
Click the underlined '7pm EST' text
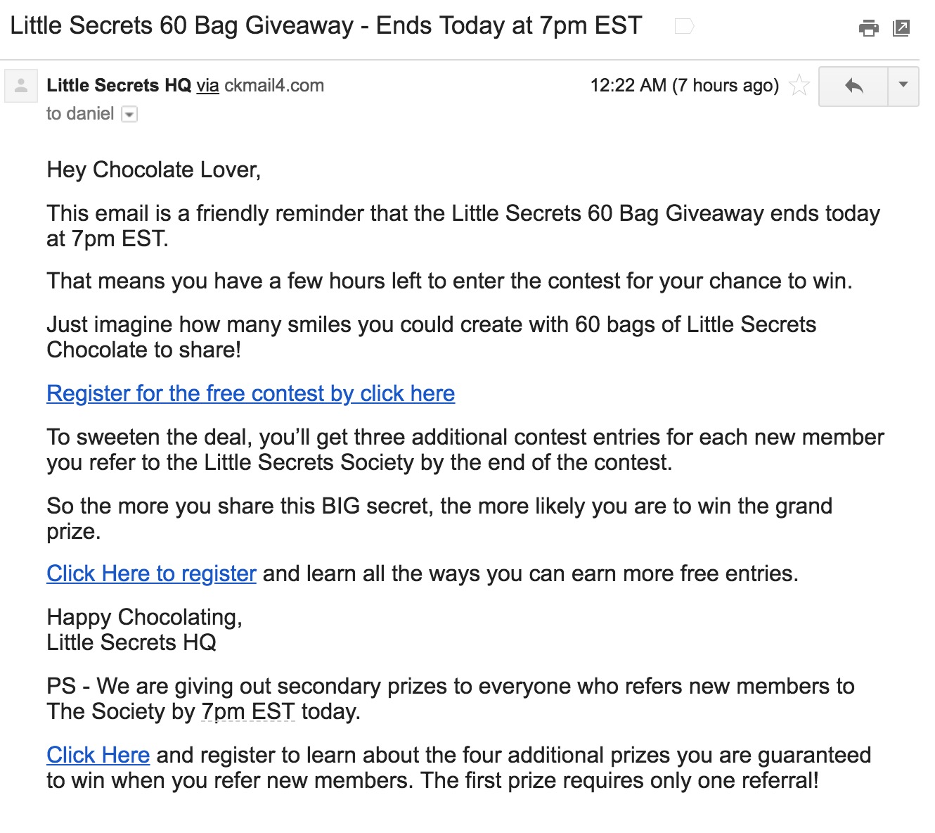(x=247, y=712)
